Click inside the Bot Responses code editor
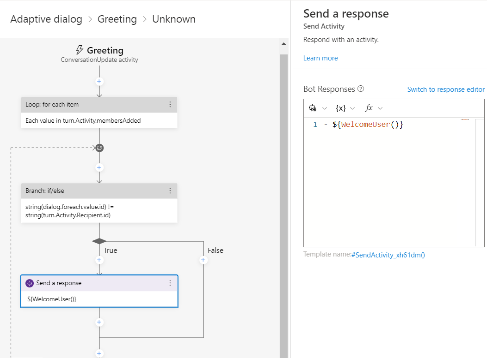Viewport: 487px width, 358px height. coord(388,185)
